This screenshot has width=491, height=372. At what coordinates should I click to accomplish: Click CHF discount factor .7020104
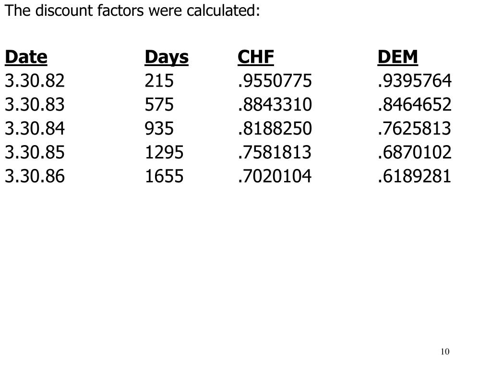[275, 176]
